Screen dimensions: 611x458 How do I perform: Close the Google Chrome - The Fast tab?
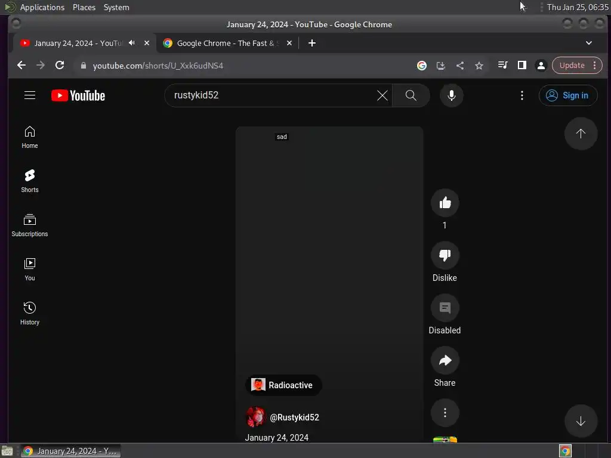[289, 43]
